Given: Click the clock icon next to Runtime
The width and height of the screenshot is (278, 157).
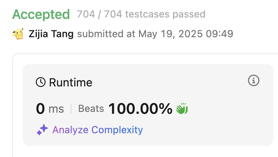Looking at the screenshot, I should coord(41,82).
